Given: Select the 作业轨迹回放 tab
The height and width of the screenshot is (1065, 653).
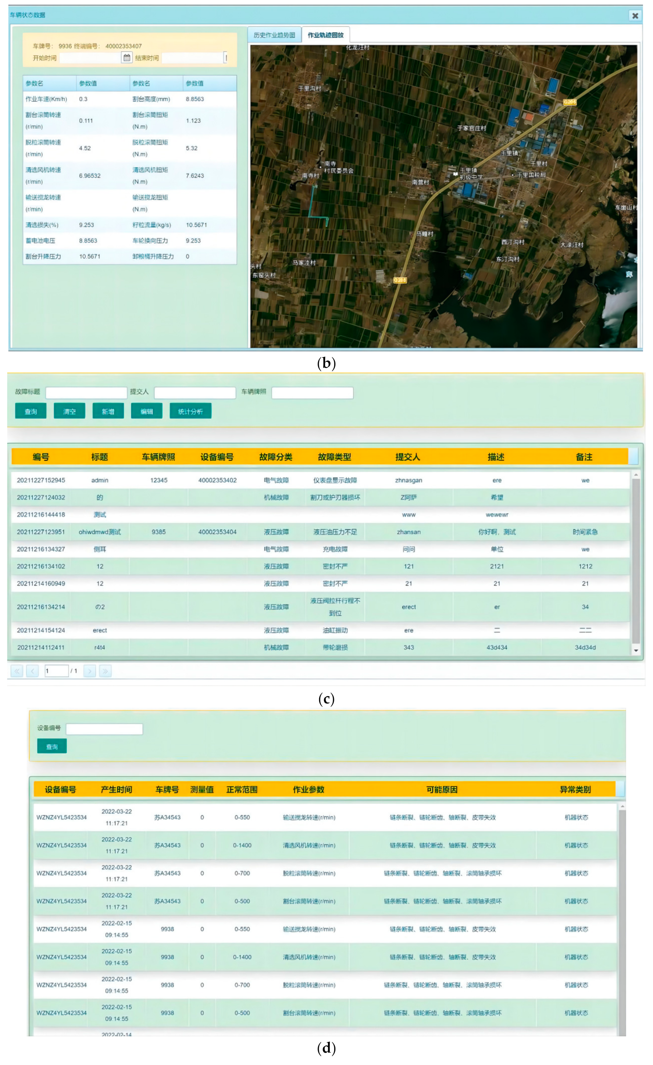Looking at the screenshot, I should pos(325,35).
